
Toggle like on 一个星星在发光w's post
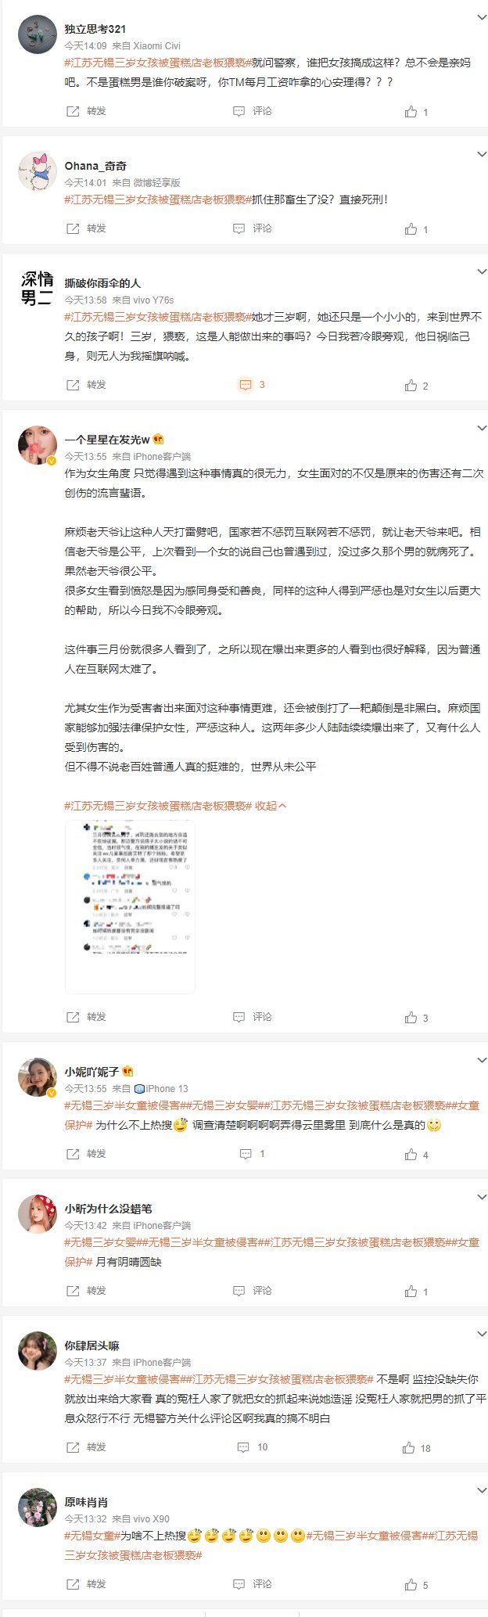pyautogui.click(x=416, y=1018)
